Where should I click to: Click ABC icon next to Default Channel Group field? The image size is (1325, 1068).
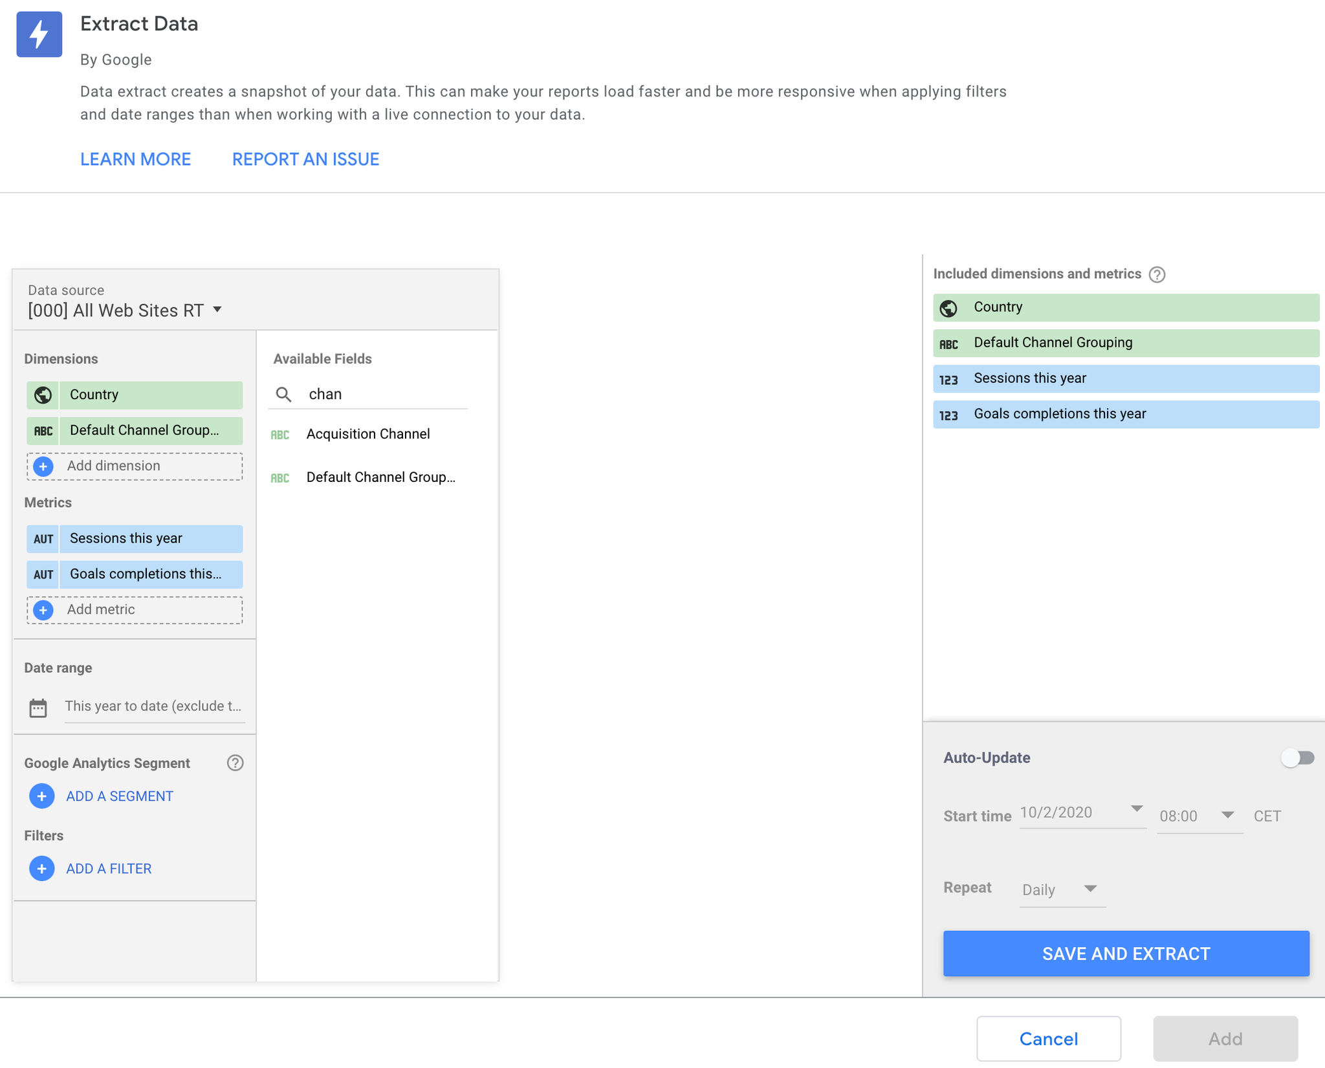pos(279,478)
